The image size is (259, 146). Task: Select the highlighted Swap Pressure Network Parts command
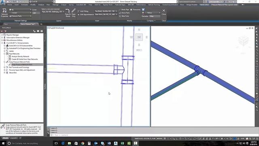22,64
